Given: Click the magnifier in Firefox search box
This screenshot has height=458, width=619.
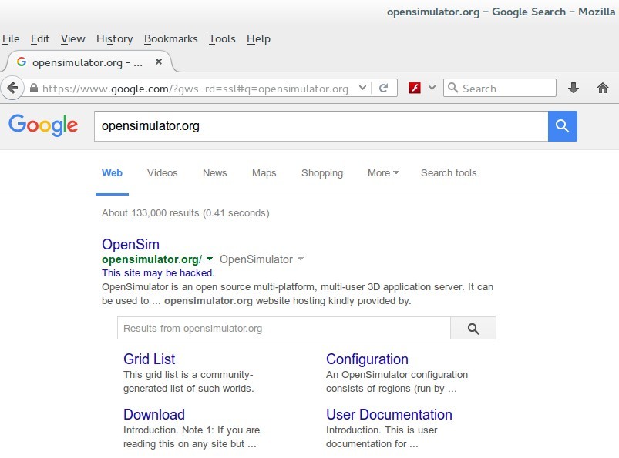Looking at the screenshot, I should click(452, 88).
